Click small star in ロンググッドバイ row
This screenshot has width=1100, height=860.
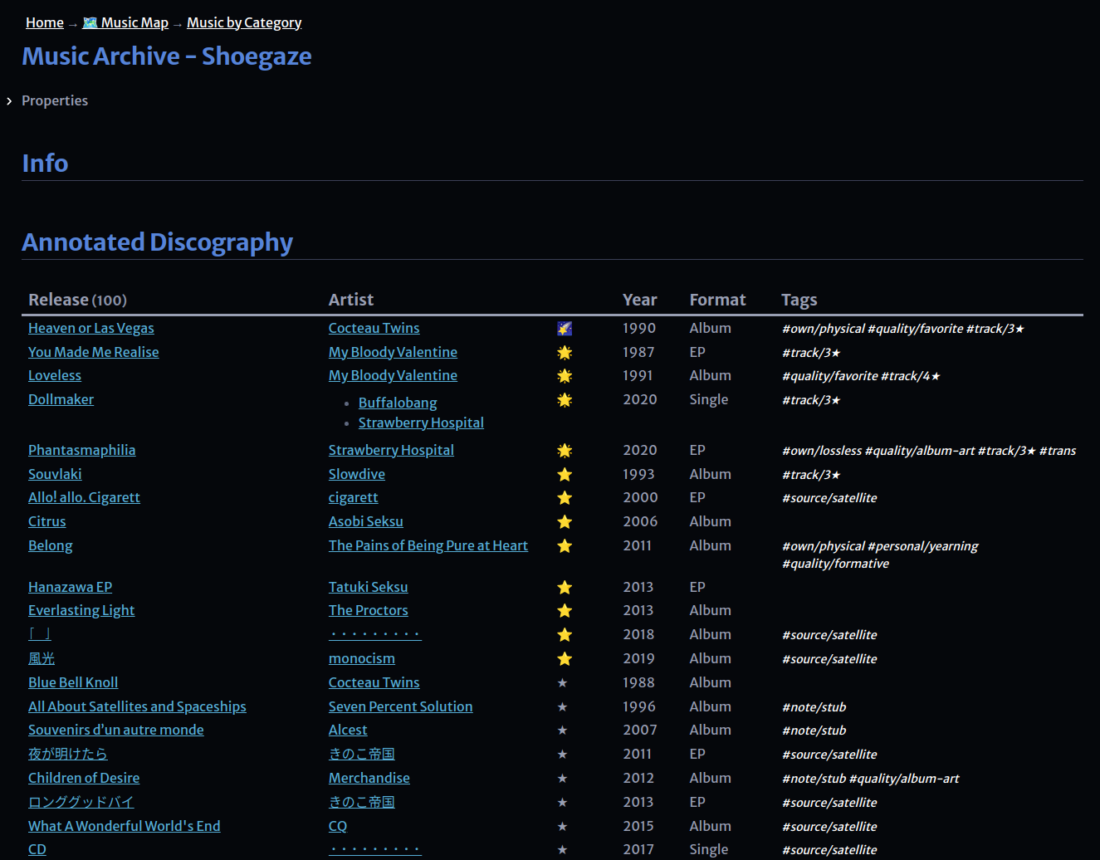click(562, 803)
